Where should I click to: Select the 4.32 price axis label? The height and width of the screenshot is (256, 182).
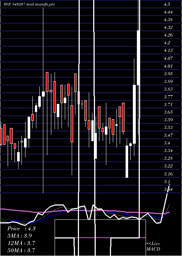click(x=168, y=27)
